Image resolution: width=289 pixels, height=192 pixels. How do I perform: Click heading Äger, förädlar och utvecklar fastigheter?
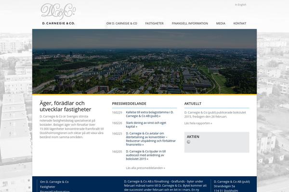[x=66, y=106]
